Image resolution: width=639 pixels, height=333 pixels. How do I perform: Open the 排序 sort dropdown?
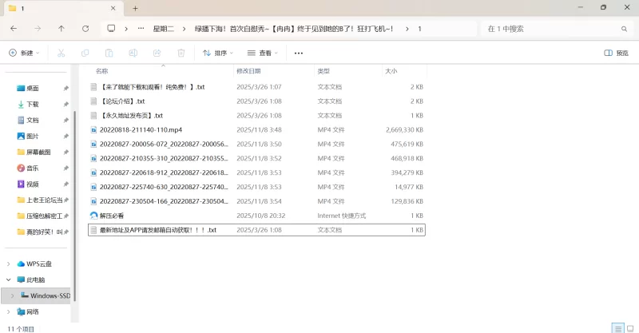(218, 54)
